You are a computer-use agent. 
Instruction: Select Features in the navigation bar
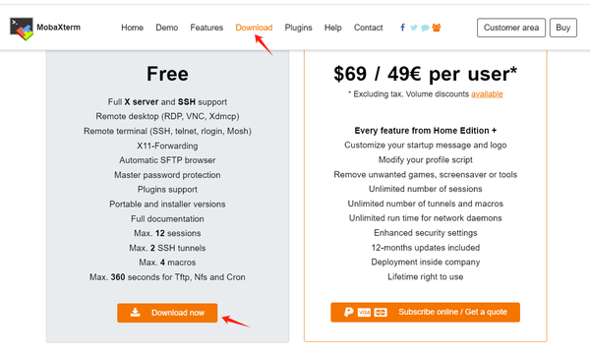[x=206, y=28]
